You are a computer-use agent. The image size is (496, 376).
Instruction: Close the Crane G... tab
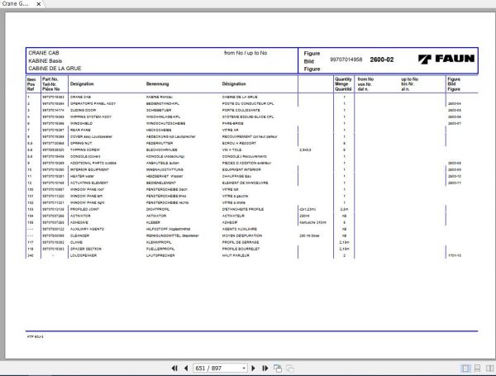point(39,4)
